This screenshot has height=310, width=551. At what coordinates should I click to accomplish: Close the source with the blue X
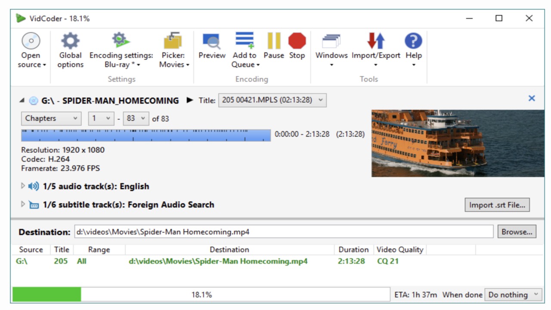(532, 98)
